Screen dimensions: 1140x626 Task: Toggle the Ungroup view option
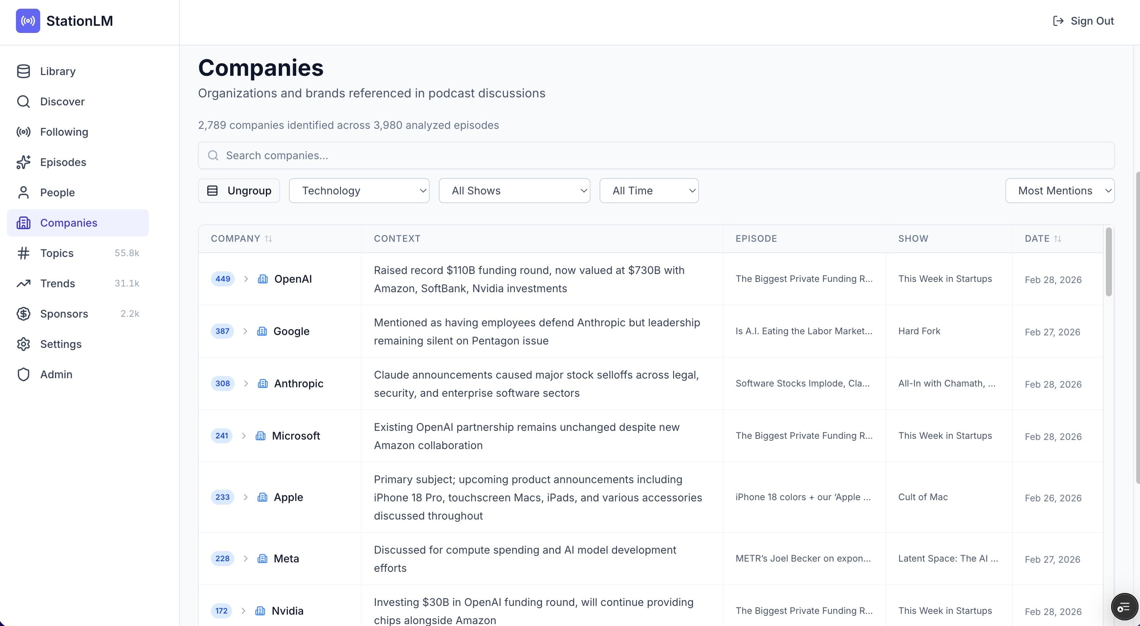[x=239, y=190]
